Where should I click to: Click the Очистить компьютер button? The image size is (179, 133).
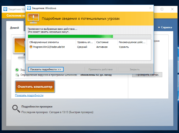point(35,87)
